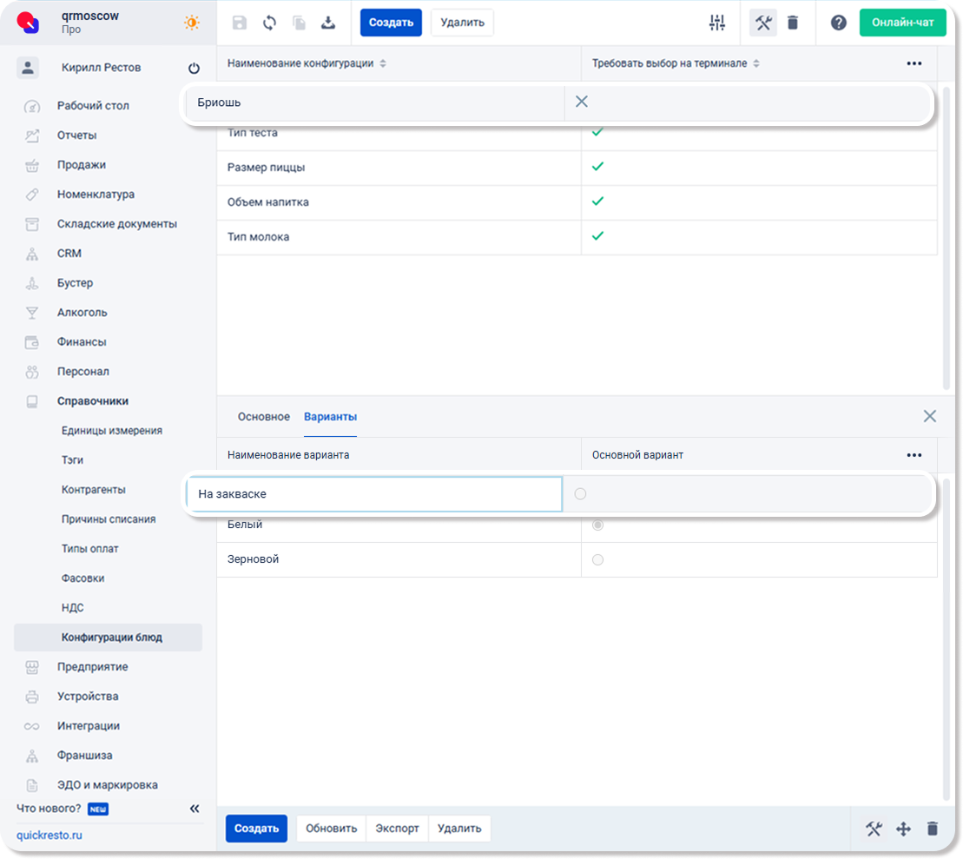Open the Онлайн-чат button
963x859 pixels.
[903, 23]
